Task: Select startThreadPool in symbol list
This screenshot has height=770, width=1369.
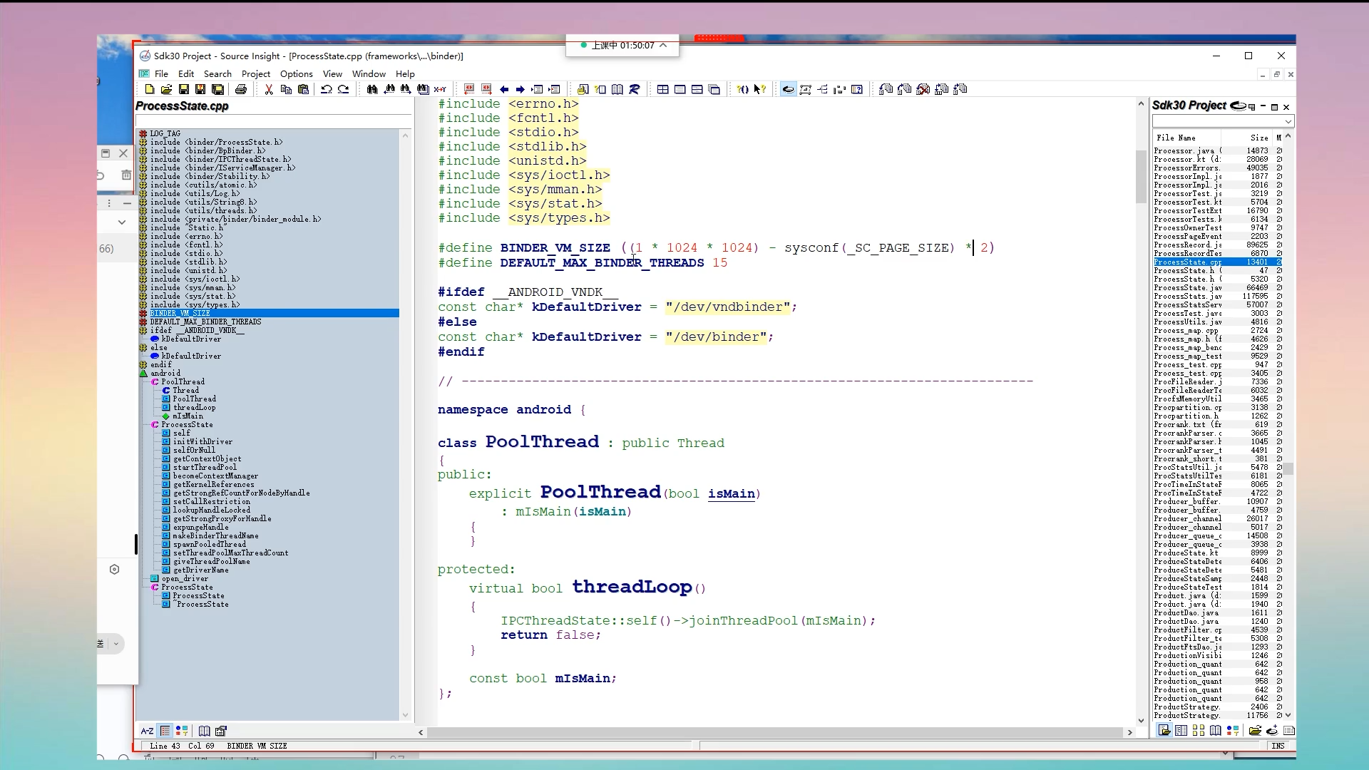Action: (x=205, y=467)
